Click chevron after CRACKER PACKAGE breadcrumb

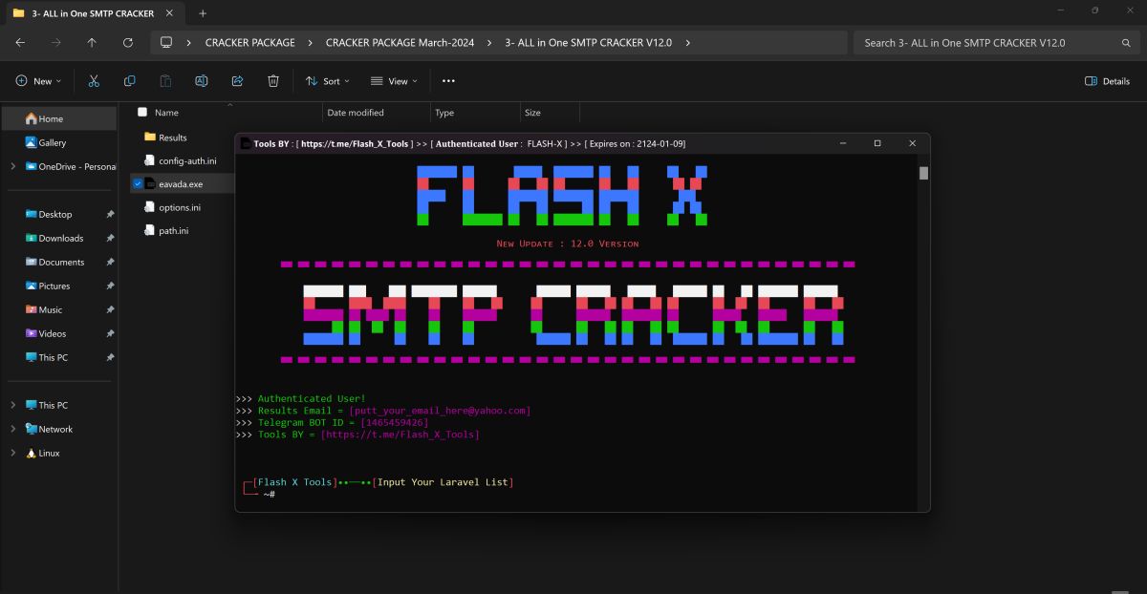(311, 43)
